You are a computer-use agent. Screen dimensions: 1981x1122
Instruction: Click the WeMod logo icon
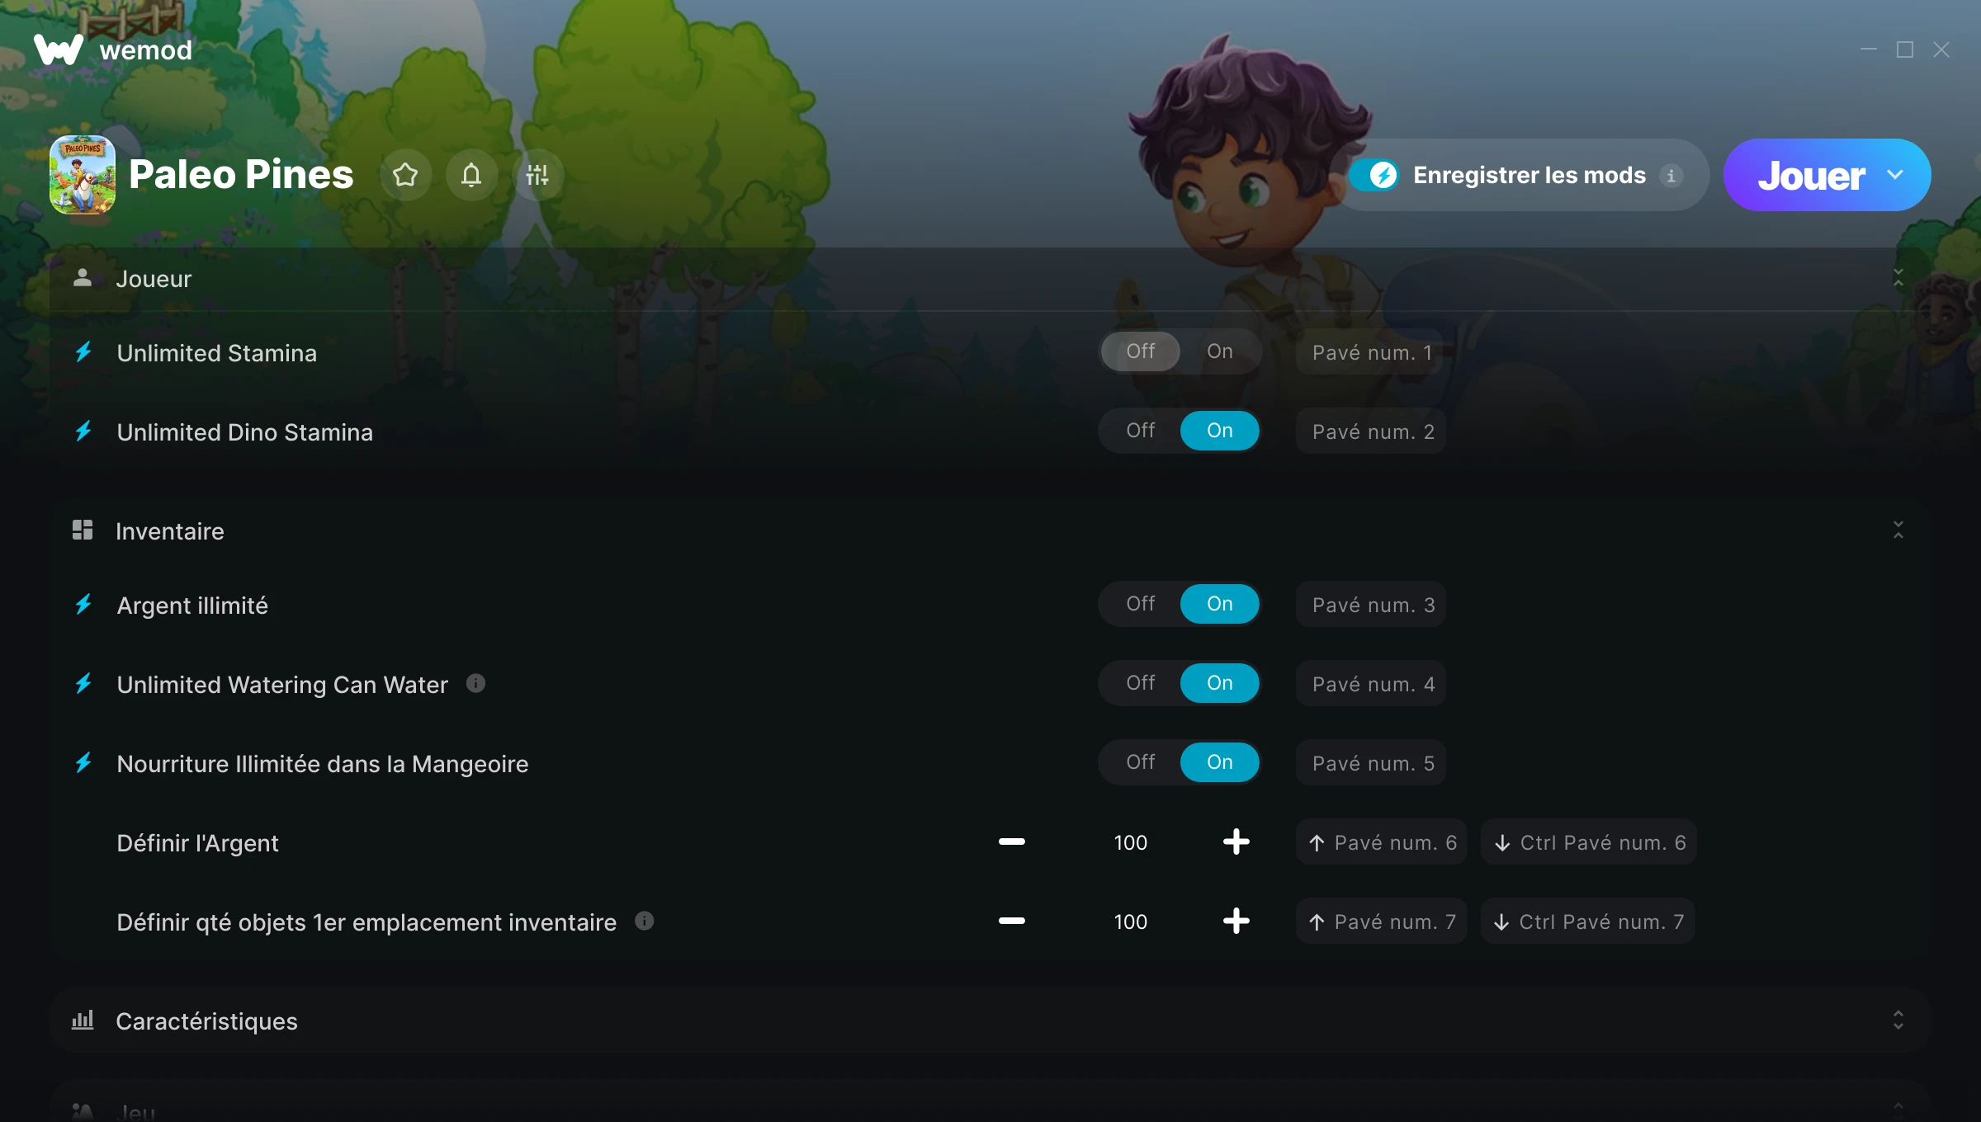click(58, 49)
